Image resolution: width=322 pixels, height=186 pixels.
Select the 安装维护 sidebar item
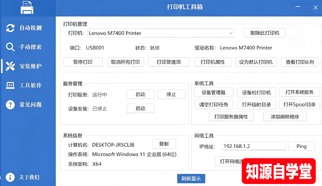[28, 66]
